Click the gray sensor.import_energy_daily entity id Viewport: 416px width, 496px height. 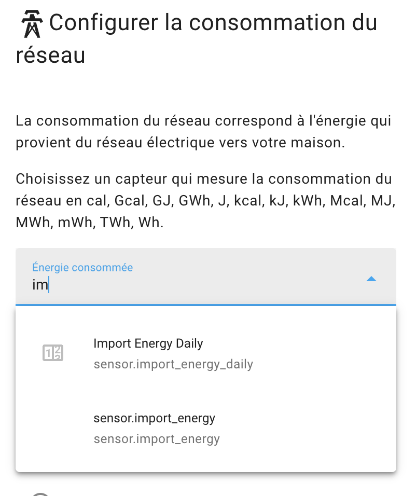(173, 364)
